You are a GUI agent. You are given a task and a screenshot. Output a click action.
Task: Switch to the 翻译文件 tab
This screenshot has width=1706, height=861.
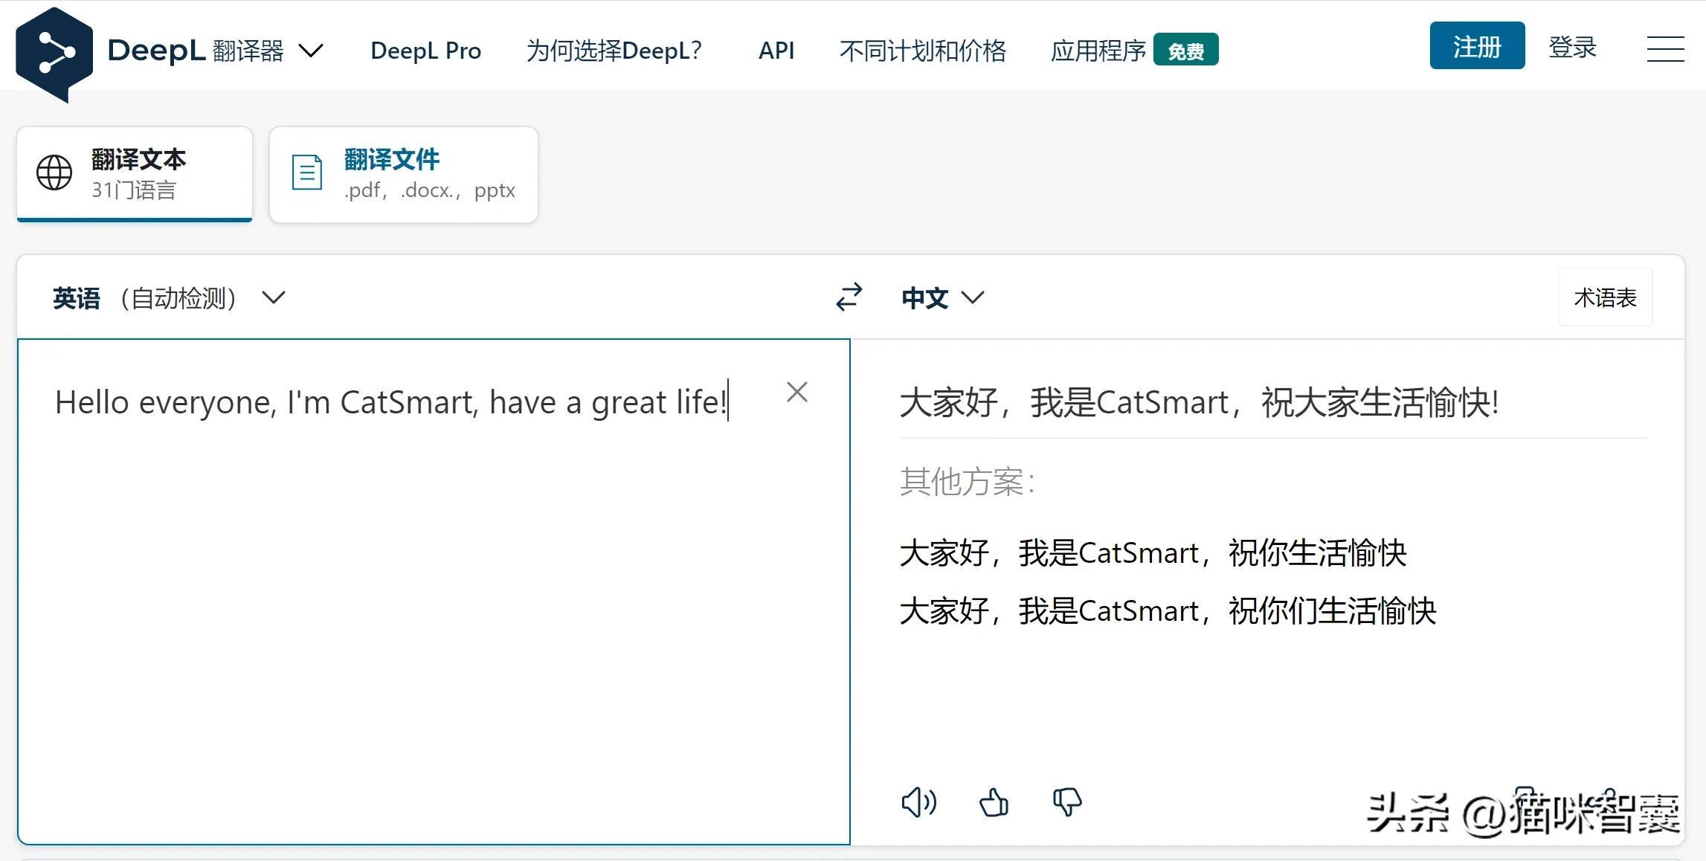click(404, 174)
